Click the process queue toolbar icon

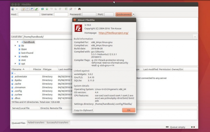coord(47,9)
